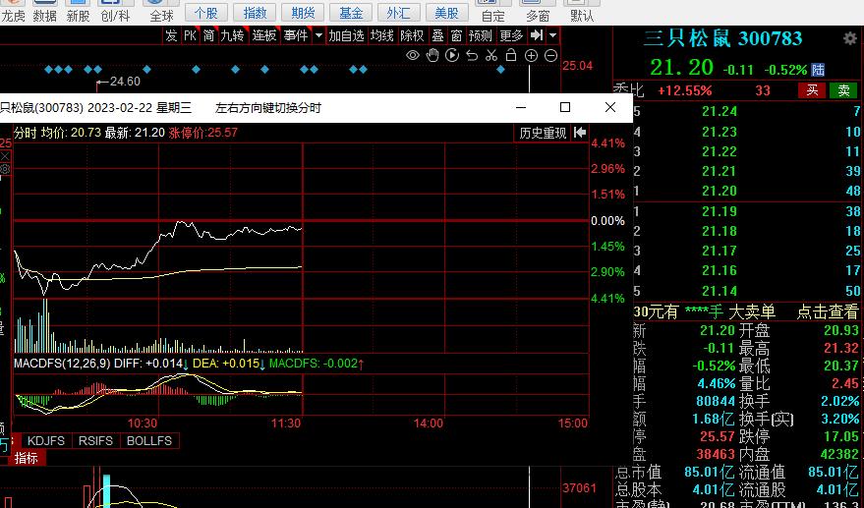
Task: Add stock via 加自选
Action: pos(347,35)
